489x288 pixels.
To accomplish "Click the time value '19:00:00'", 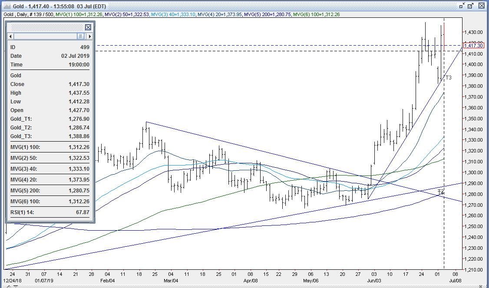I will point(78,65).
